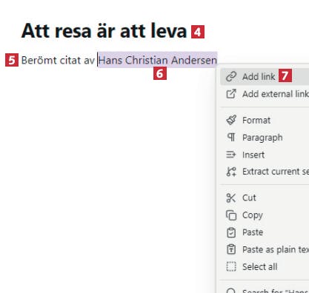The width and height of the screenshot is (309, 293).
Task: Click the Extract current selection icon
Action: click(231, 172)
